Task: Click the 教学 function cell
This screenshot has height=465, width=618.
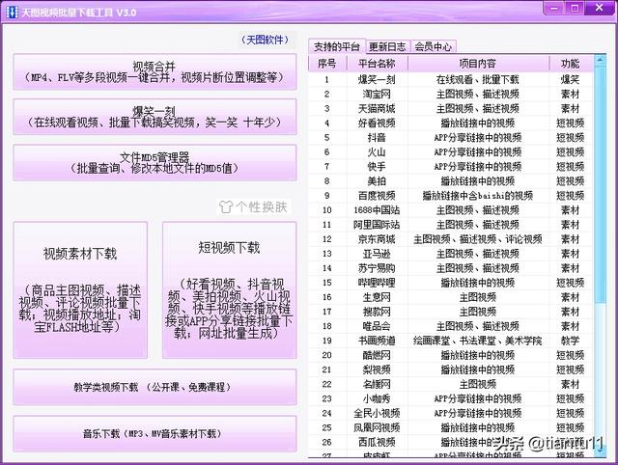Action: pyautogui.click(x=570, y=341)
